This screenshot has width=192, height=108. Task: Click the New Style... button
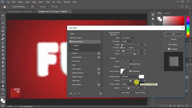173,44
